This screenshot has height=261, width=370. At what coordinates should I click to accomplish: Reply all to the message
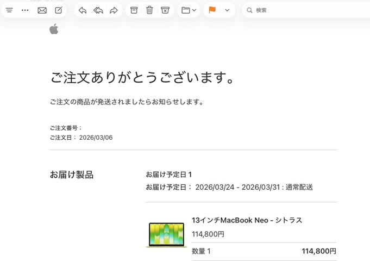coord(98,10)
